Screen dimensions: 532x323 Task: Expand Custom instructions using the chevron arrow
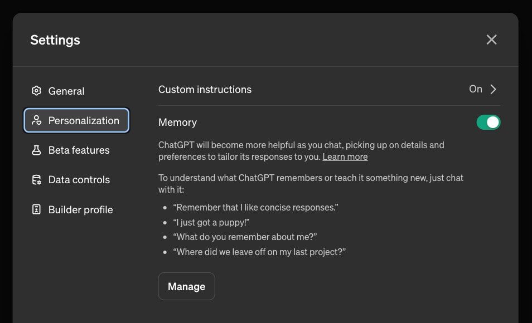click(x=493, y=89)
